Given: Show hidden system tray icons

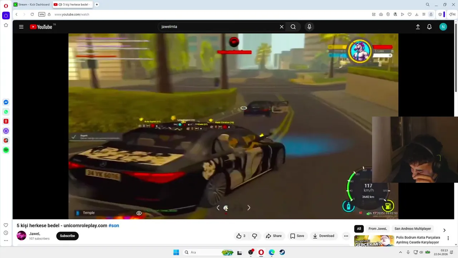Looking at the screenshot, I should tap(401, 252).
